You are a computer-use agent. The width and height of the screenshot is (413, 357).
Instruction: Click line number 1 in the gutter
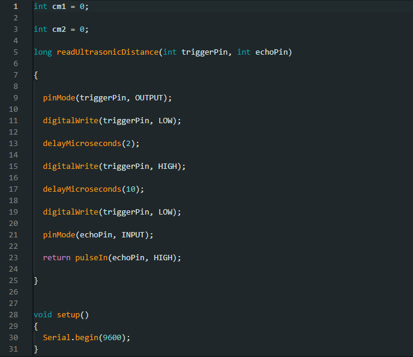click(x=16, y=7)
